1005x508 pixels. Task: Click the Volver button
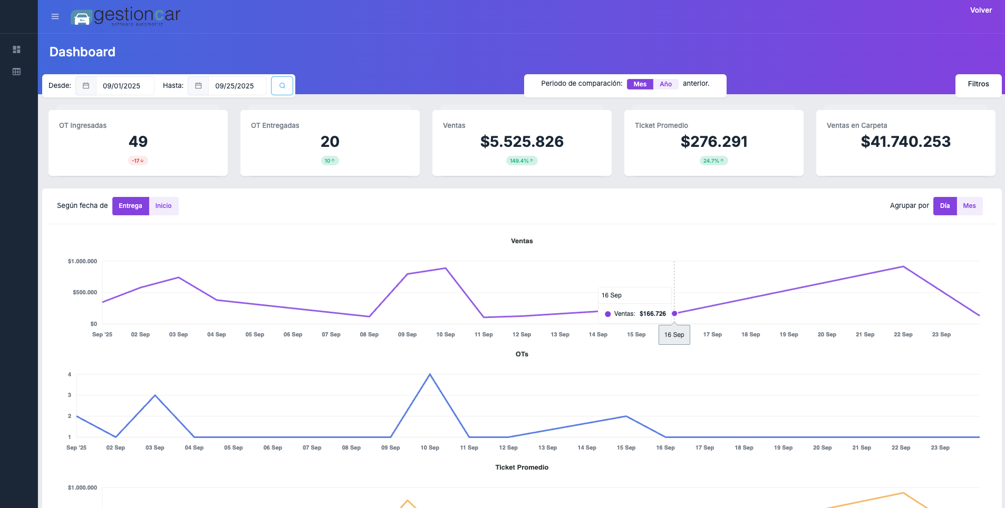tap(981, 10)
